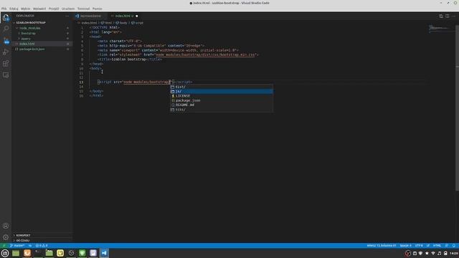Open the Pomoc menu

pyautogui.click(x=98, y=9)
